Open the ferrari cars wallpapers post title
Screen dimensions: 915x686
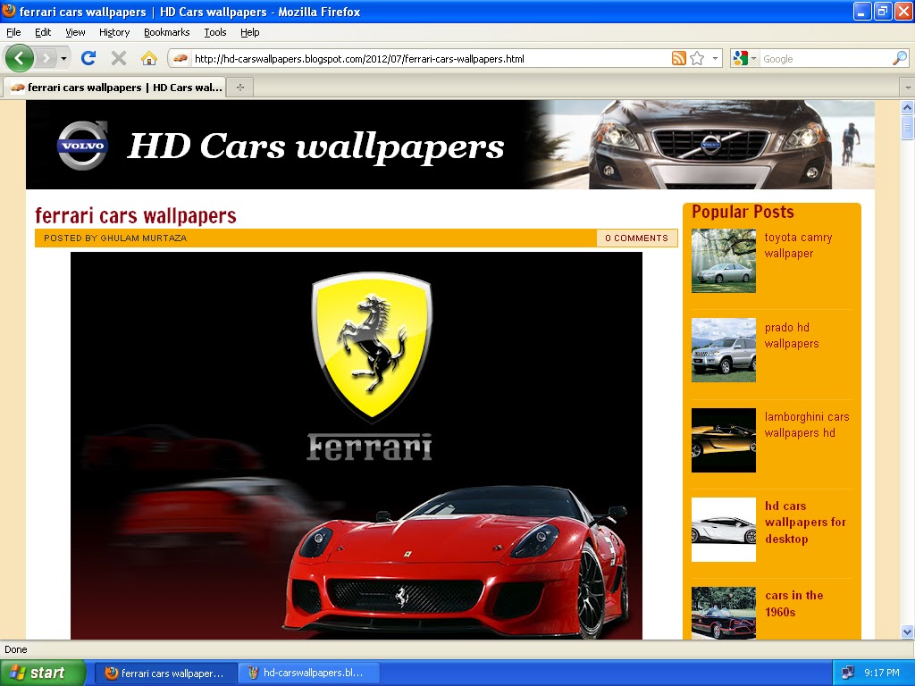pos(136,215)
